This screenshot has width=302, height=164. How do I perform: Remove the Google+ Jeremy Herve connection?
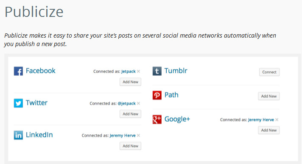coord(277,120)
